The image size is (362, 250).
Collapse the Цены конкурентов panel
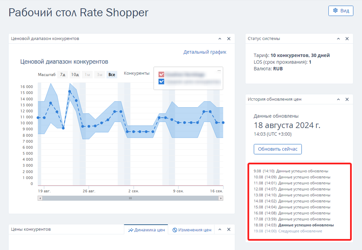[x=220, y=229]
